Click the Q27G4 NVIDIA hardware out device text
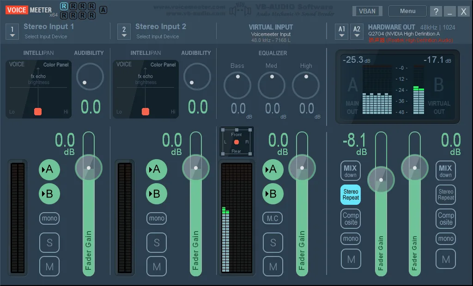473x286 pixels. 404,34
